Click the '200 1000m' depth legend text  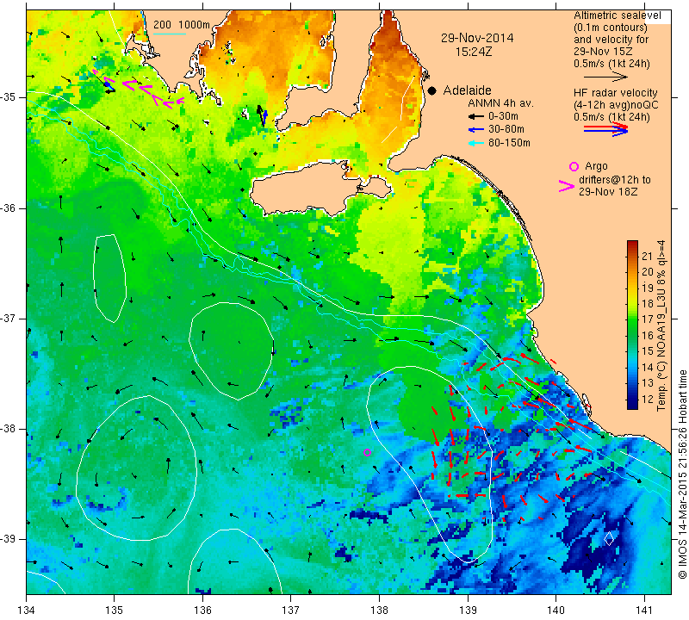coord(182,25)
